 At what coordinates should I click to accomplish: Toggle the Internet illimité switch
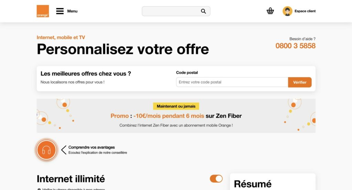click(216, 179)
